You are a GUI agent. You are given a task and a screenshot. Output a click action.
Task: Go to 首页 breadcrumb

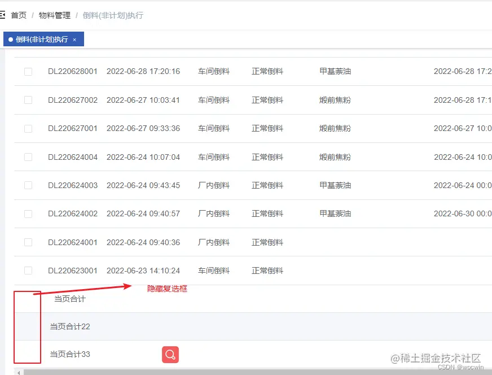(x=19, y=15)
